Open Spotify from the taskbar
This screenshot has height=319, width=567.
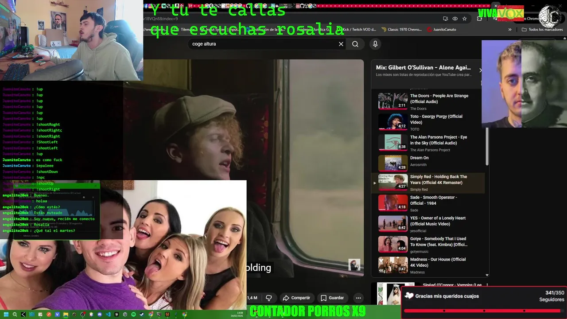(x=133, y=315)
